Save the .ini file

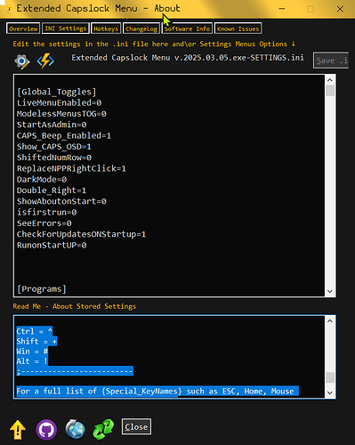(x=331, y=61)
